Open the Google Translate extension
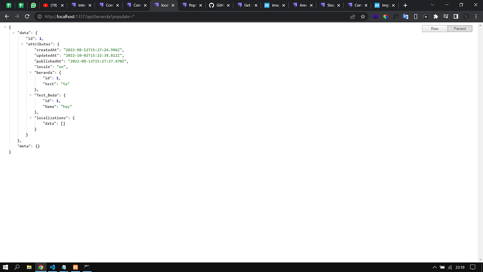Viewport: 483px width, 272px height. (x=405, y=17)
